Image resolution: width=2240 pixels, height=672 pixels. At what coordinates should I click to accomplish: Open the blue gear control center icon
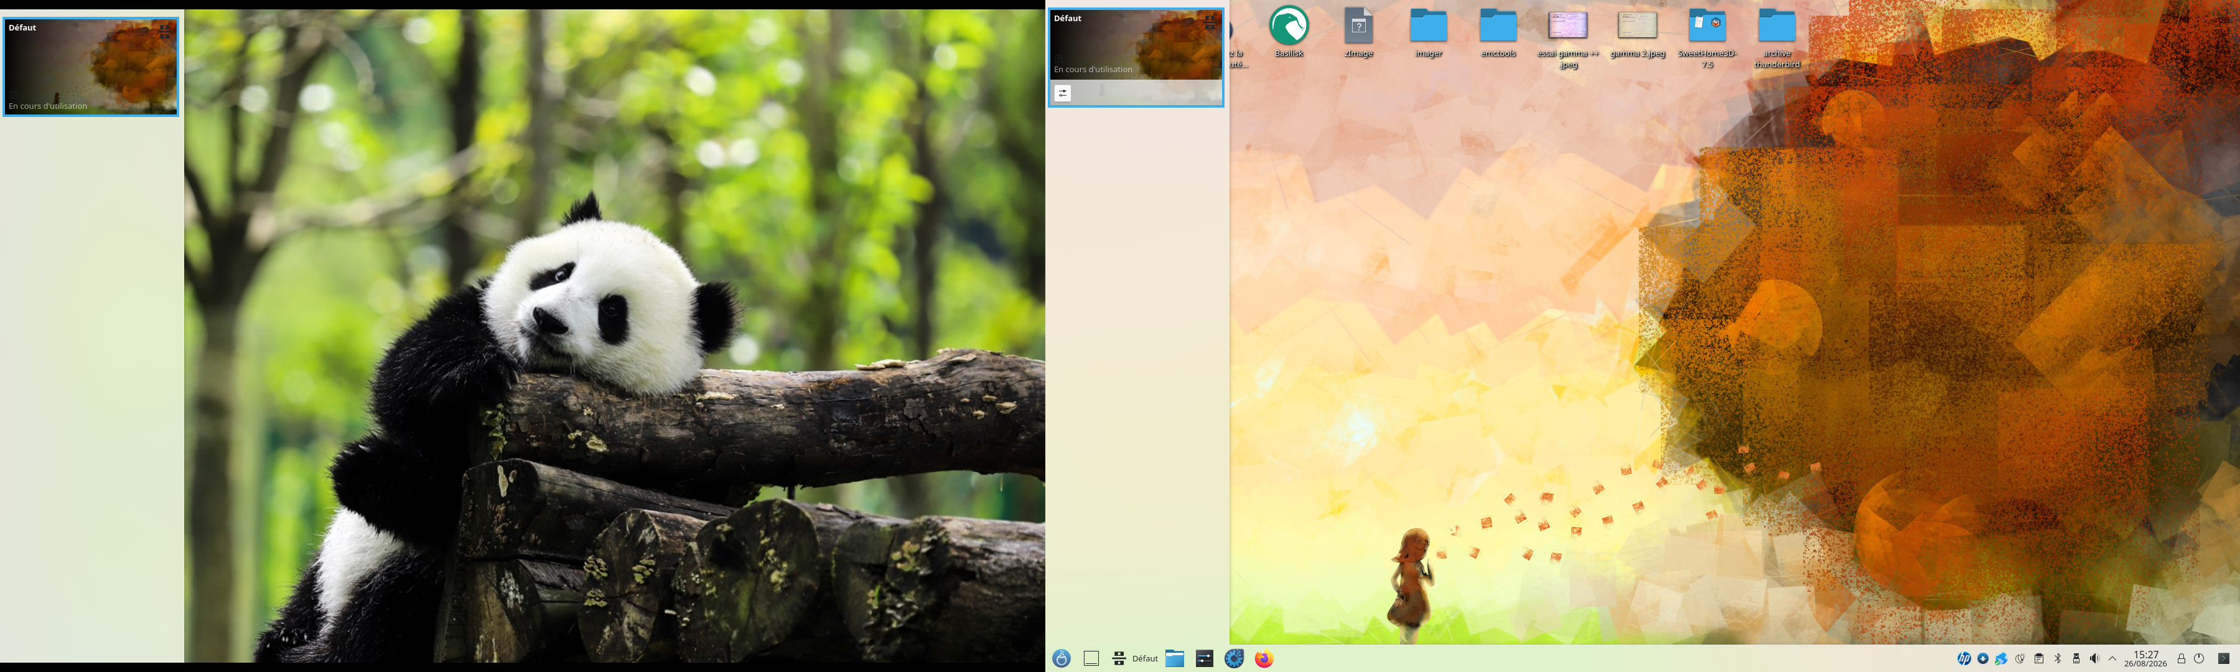[1234, 658]
